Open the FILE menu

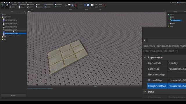(2, 3)
